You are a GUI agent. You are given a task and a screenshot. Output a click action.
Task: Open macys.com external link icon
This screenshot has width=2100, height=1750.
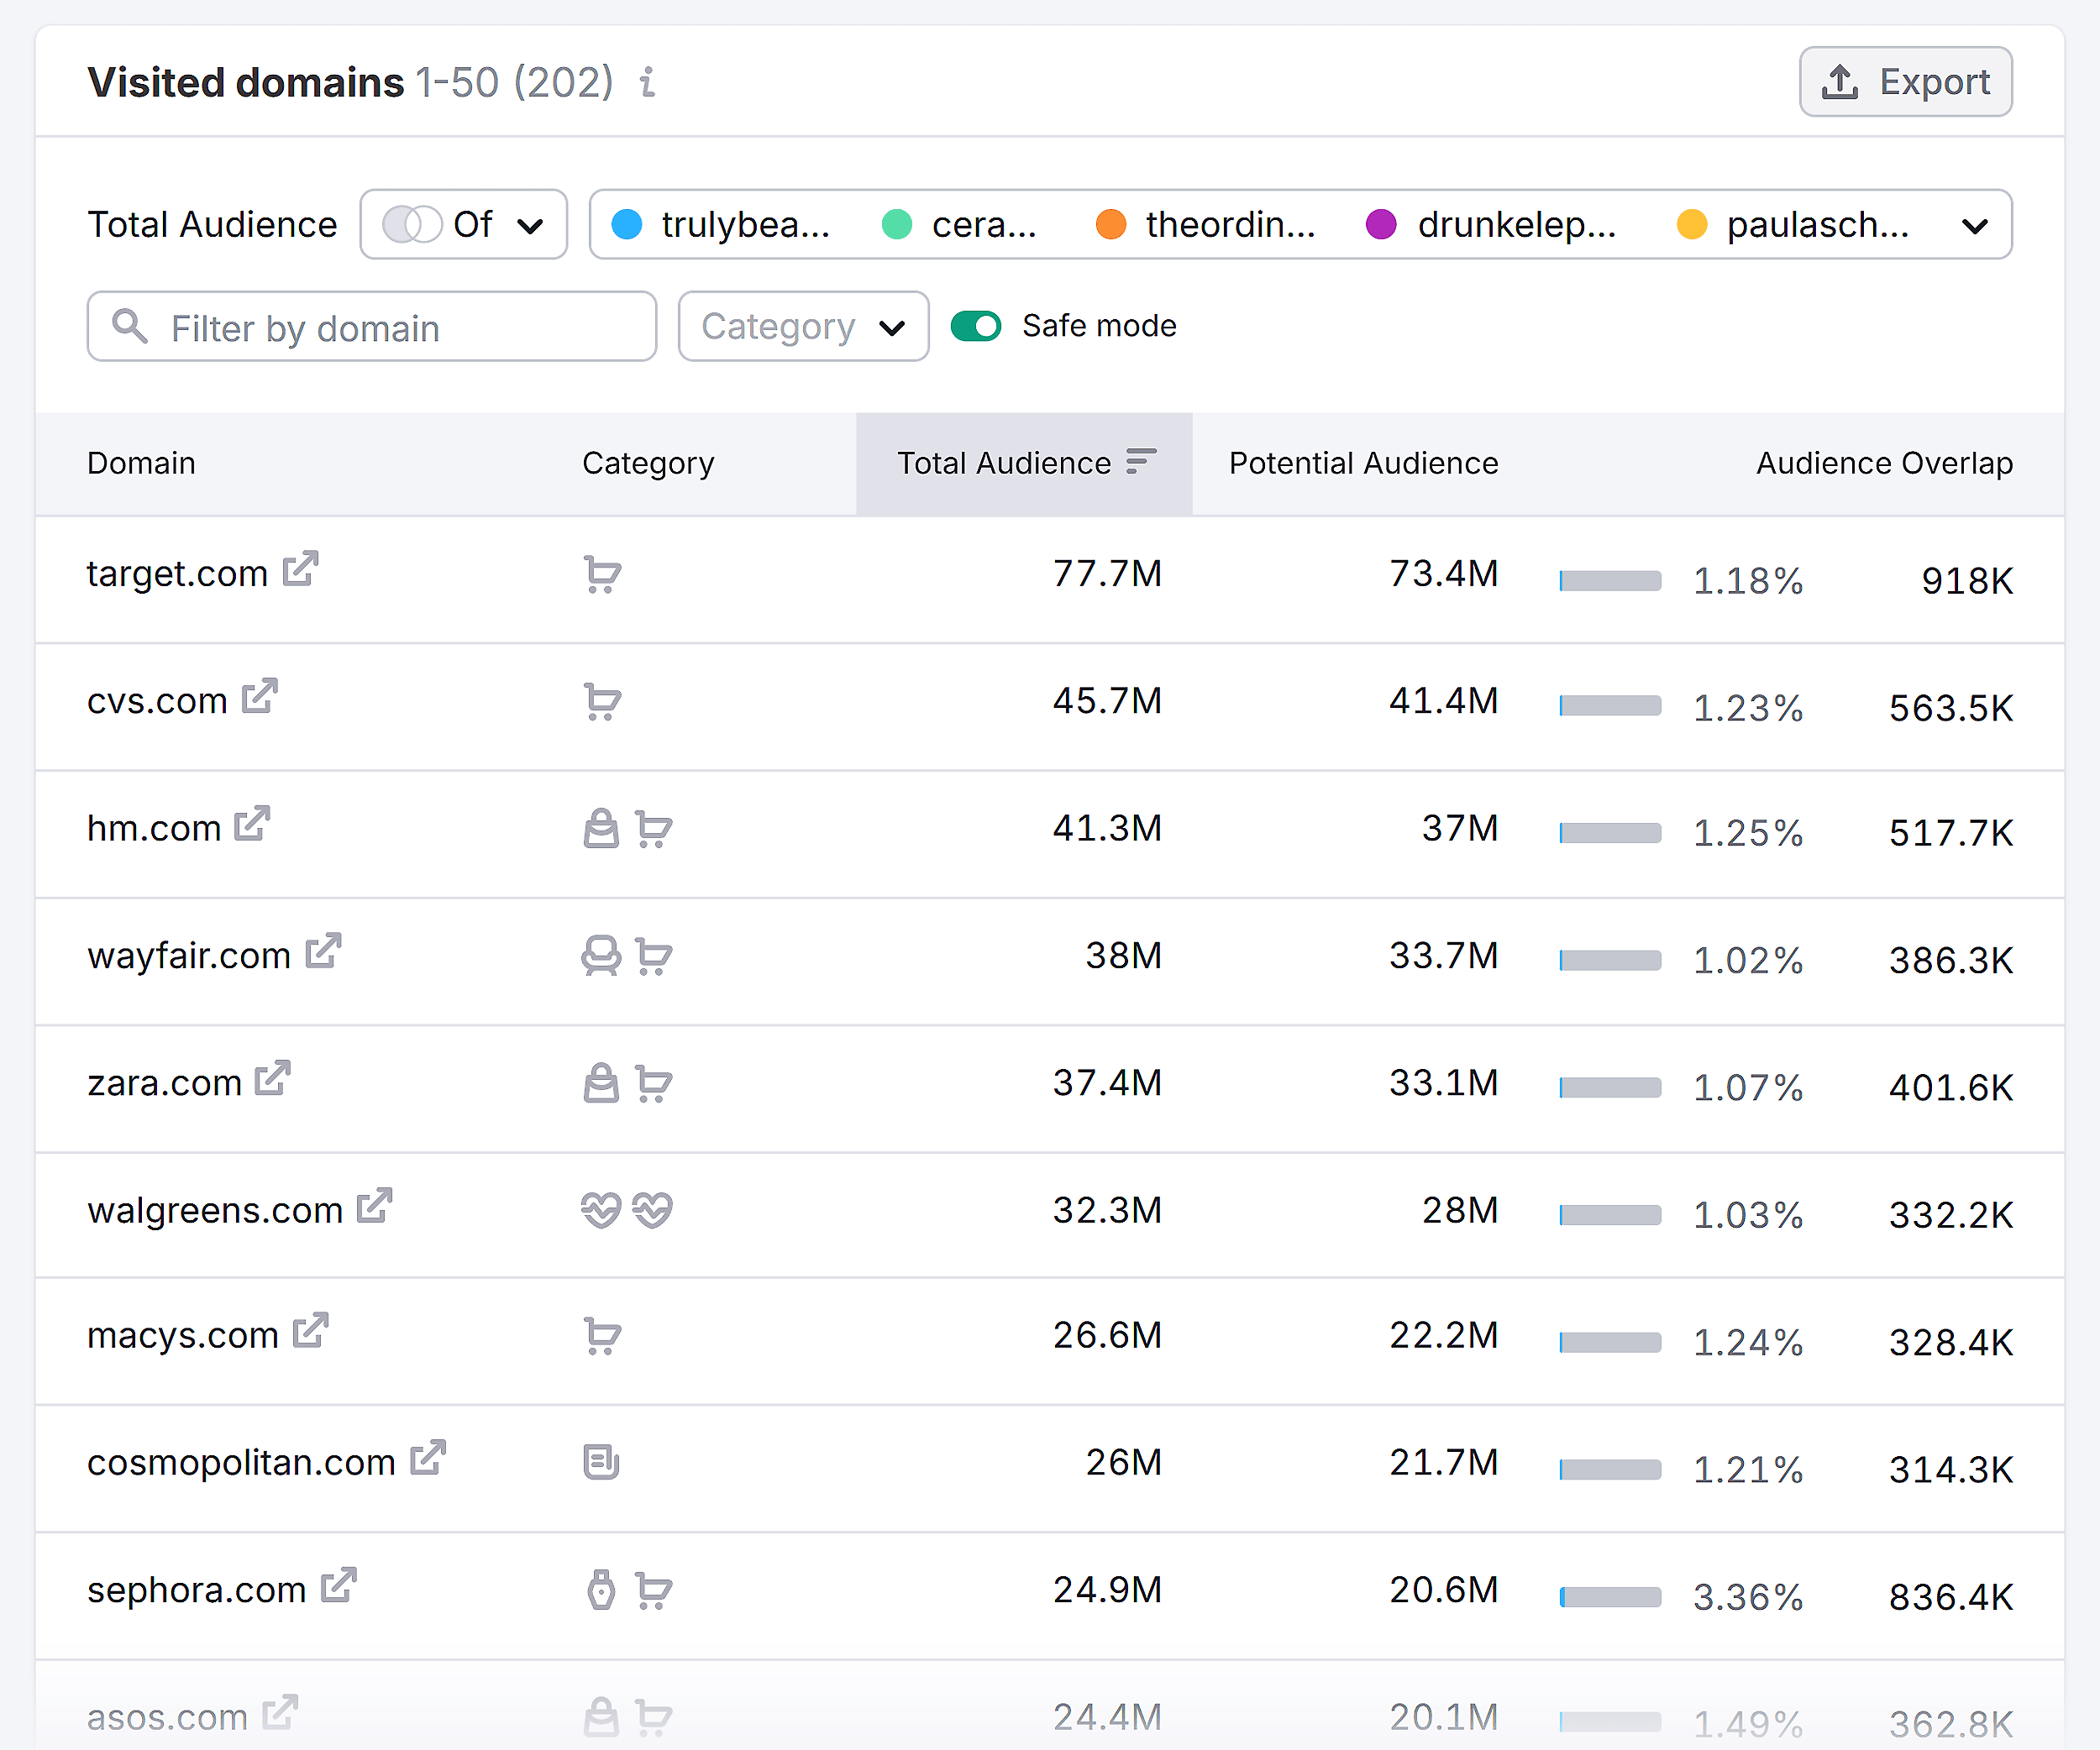coord(311,1331)
